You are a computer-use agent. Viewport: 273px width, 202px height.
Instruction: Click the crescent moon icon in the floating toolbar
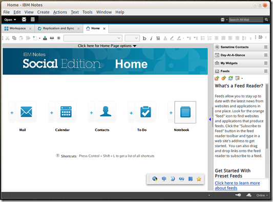point(173,179)
